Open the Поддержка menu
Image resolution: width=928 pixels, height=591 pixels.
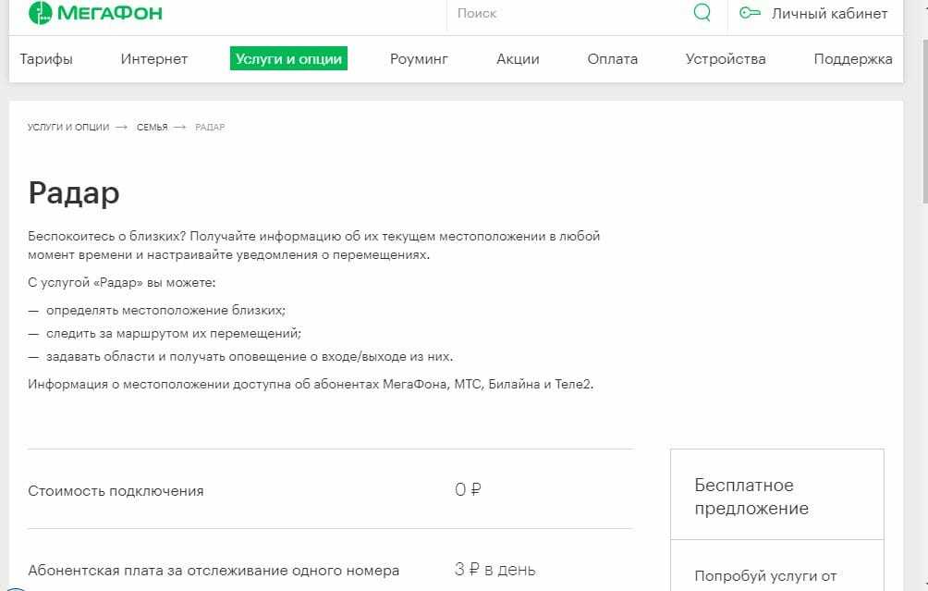tap(853, 58)
